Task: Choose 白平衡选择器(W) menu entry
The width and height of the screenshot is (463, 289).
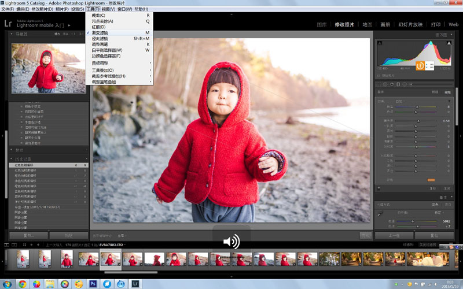Action: pos(119,50)
